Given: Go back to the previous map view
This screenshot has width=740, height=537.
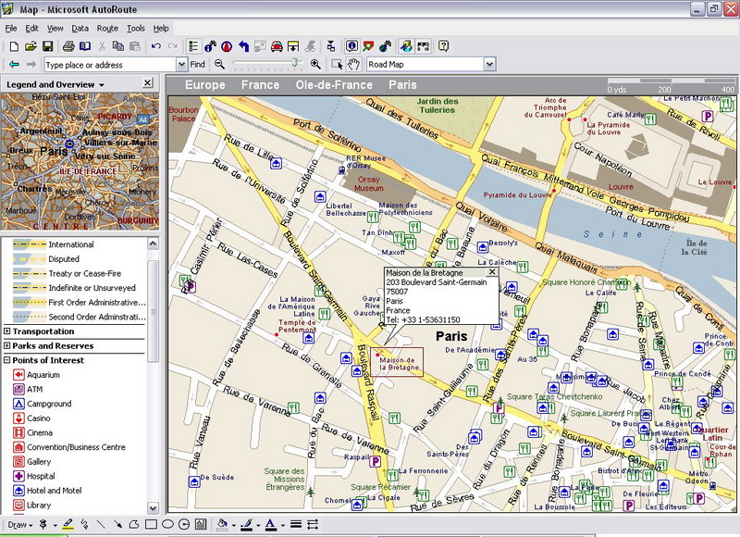Looking at the screenshot, I should pyautogui.click(x=14, y=64).
